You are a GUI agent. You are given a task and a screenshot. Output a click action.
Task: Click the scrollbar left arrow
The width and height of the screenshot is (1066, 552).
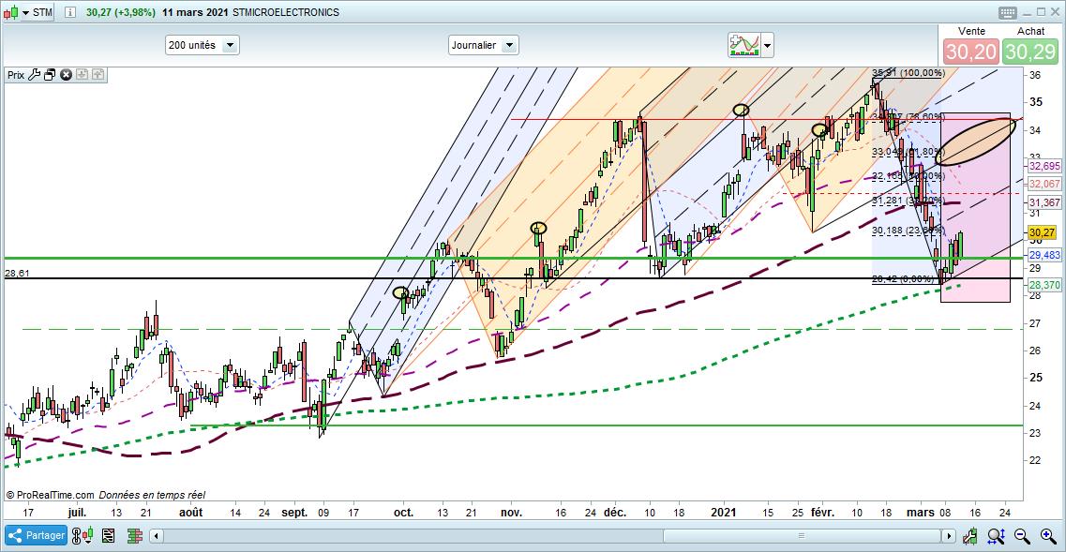157,536
